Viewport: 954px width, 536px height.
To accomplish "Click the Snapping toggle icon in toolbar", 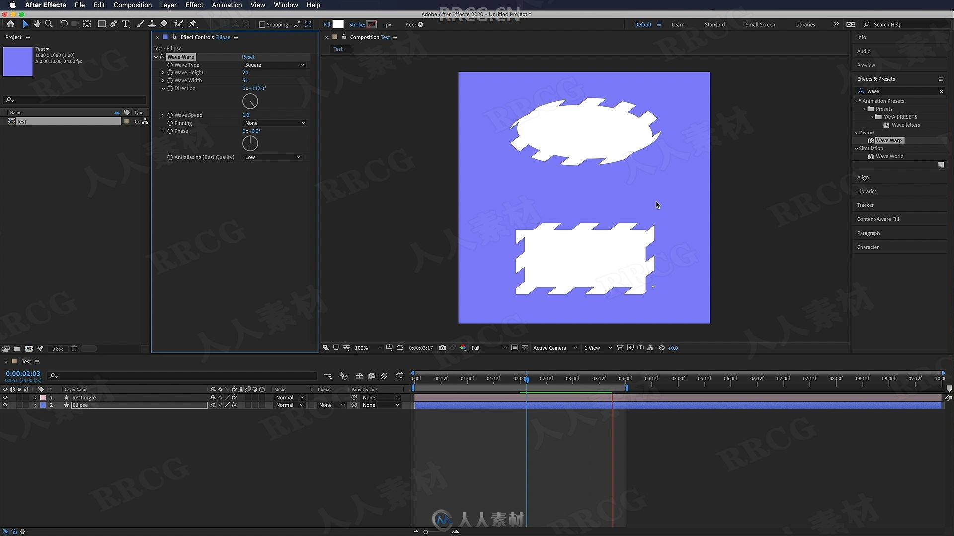I will click(x=261, y=24).
